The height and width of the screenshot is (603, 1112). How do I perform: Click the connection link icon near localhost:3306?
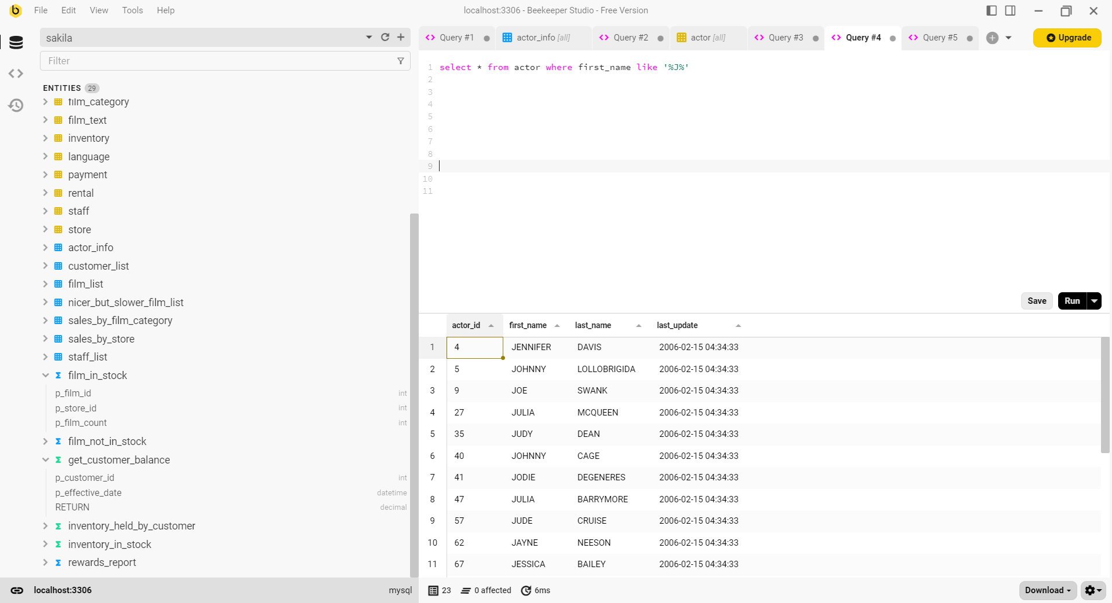pyautogui.click(x=17, y=590)
